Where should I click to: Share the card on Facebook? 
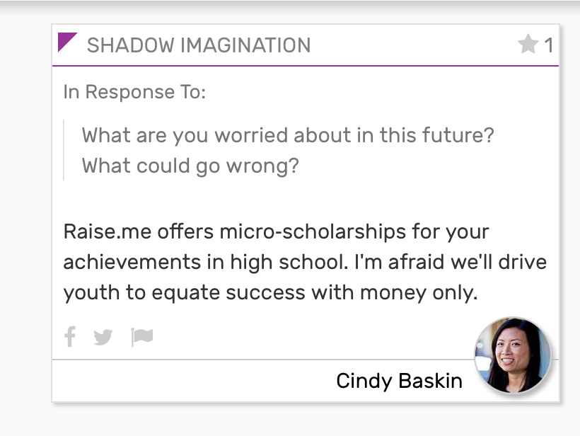[70, 336]
